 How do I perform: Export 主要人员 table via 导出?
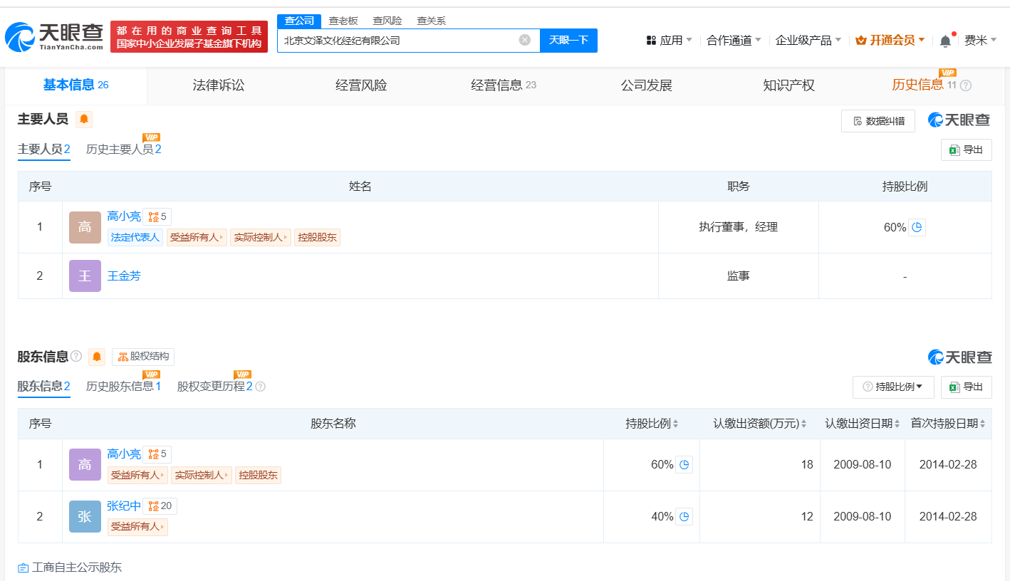[x=967, y=150]
